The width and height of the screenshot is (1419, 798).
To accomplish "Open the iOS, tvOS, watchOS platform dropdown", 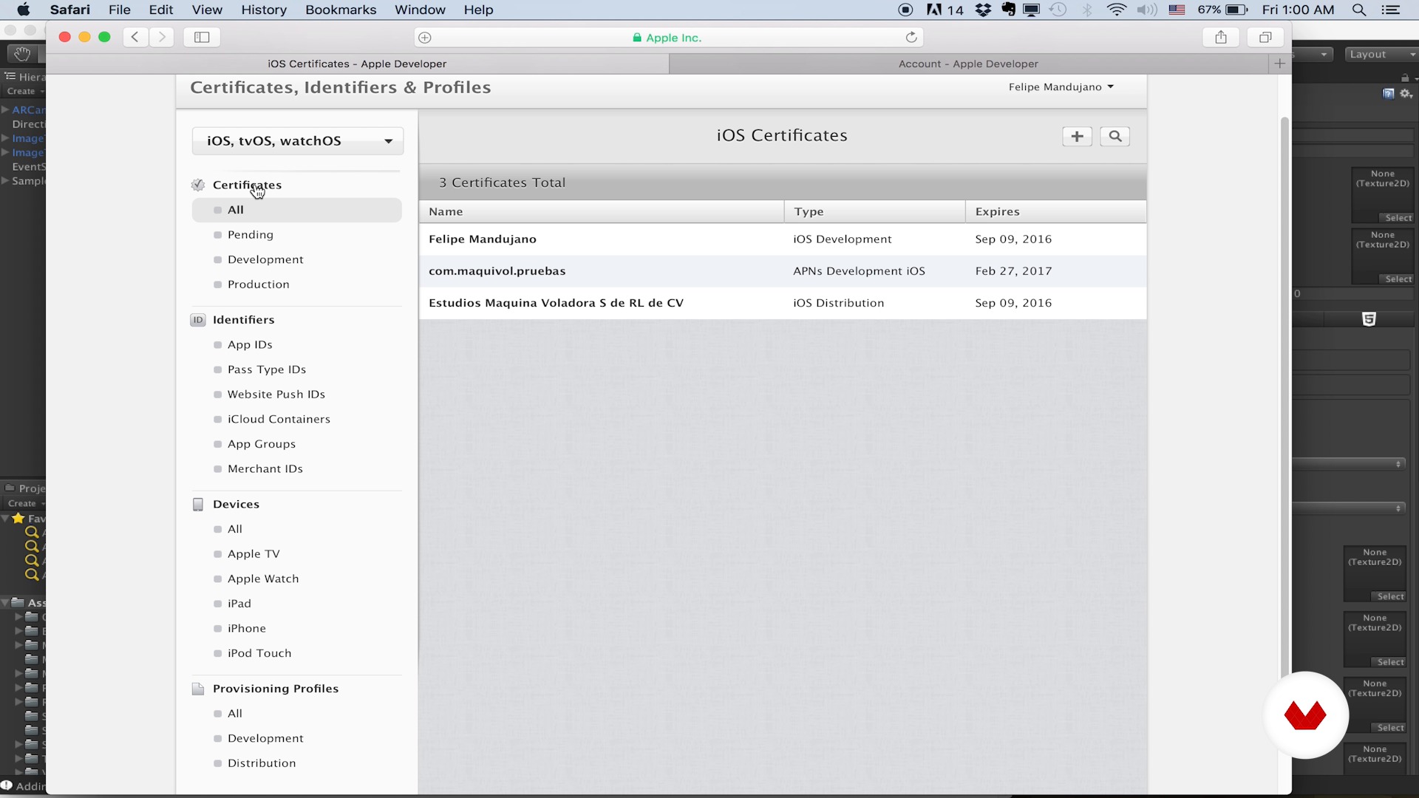I will (x=298, y=141).
